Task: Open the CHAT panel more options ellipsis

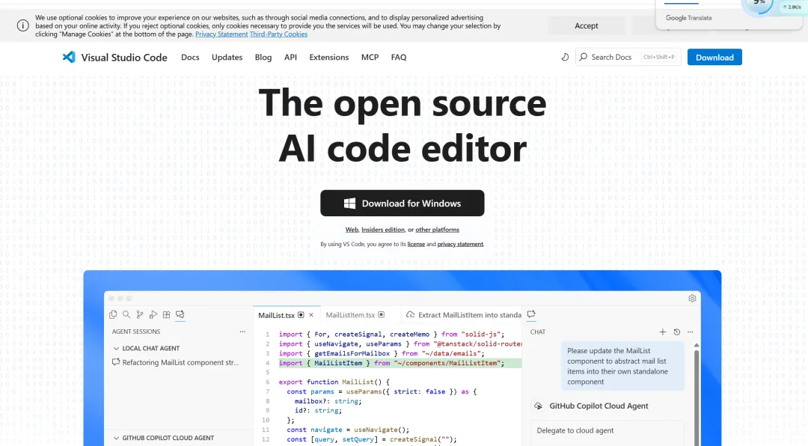Action: coord(691,332)
